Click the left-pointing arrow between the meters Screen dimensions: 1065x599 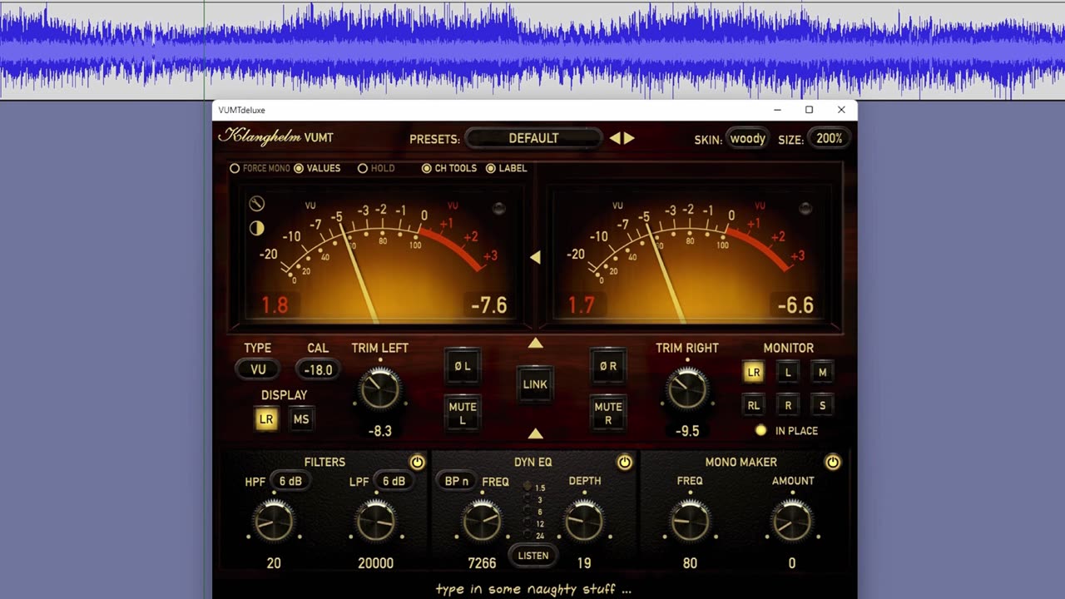pos(535,258)
